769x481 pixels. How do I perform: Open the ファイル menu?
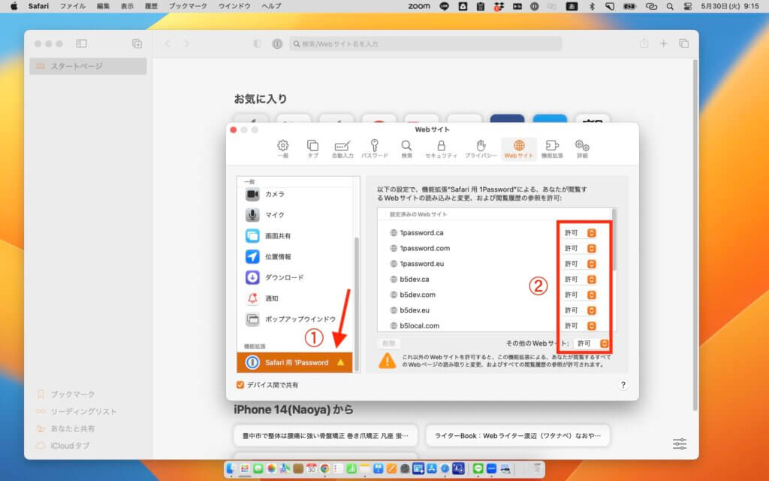73,6
